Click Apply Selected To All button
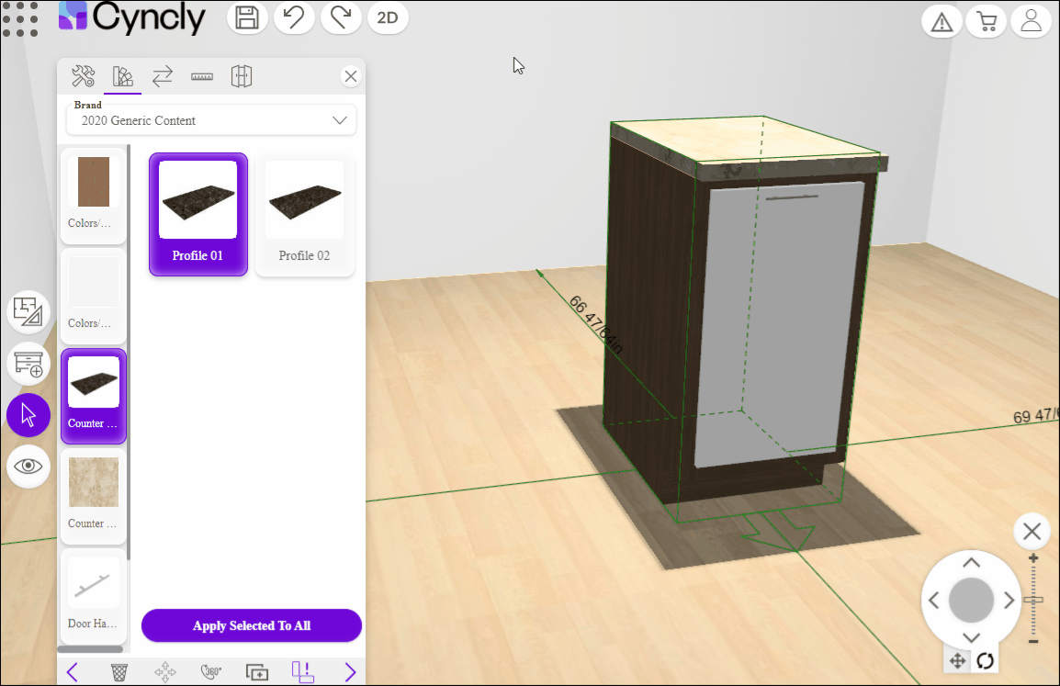The height and width of the screenshot is (686, 1060). [251, 625]
